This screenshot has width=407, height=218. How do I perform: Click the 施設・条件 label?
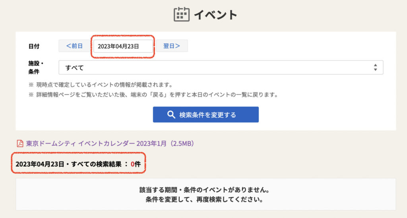(36, 68)
